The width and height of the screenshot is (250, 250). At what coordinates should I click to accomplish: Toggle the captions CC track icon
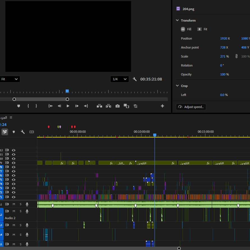pyautogui.click(x=32, y=132)
